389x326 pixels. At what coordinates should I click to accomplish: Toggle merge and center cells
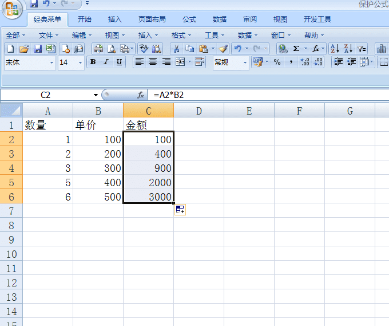tap(180, 62)
